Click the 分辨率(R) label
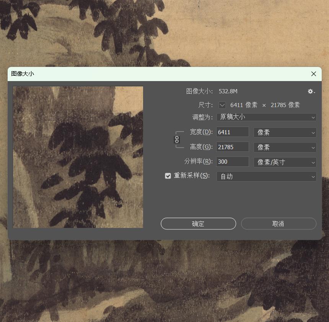This screenshot has width=329, height=322. click(x=199, y=161)
